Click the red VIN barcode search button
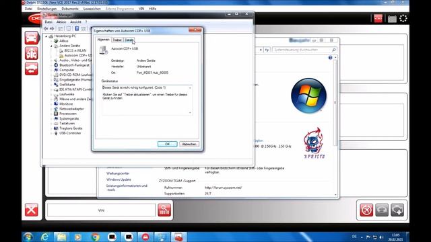Image resolution: width=431 pixels, height=242 pixels. [164, 210]
